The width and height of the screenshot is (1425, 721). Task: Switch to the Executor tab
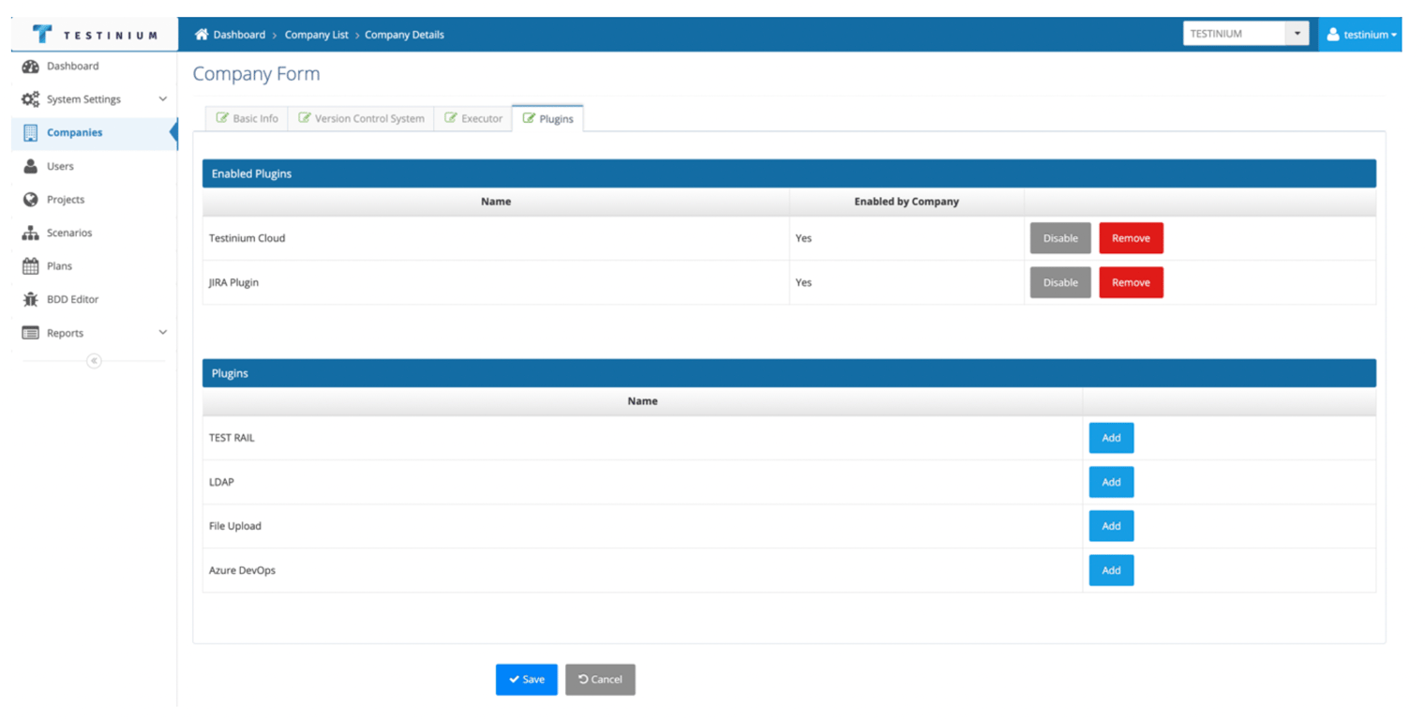pyautogui.click(x=473, y=119)
